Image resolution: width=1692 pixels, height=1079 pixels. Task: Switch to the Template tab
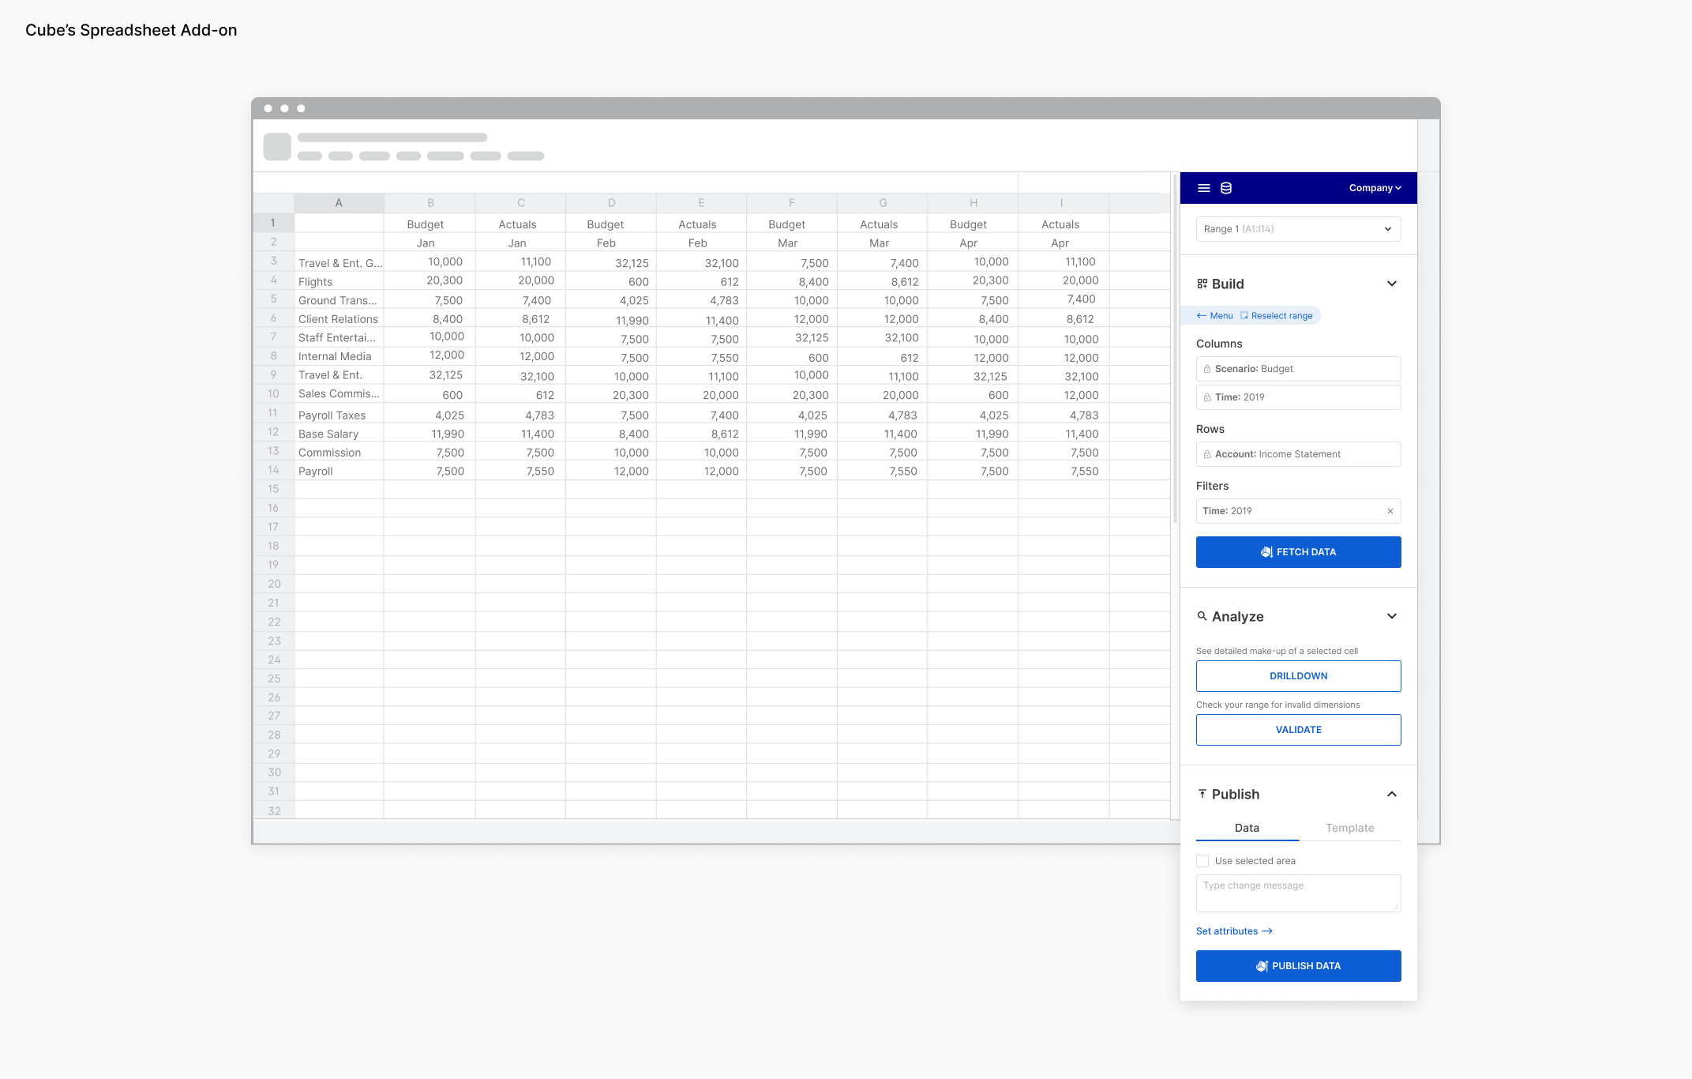tap(1349, 828)
